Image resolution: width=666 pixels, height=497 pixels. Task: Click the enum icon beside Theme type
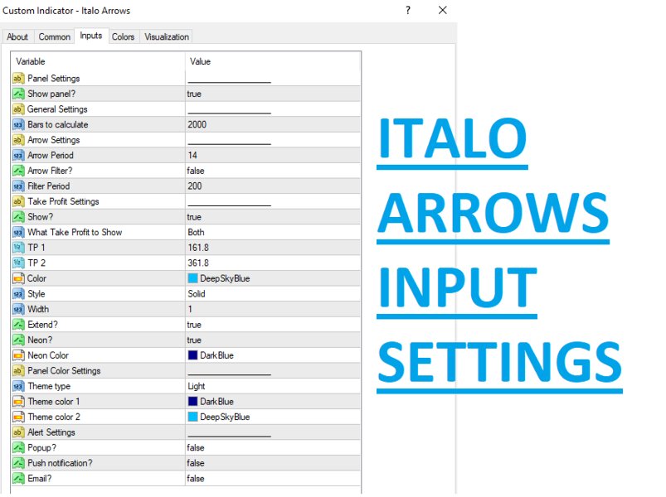click(18, 386)
